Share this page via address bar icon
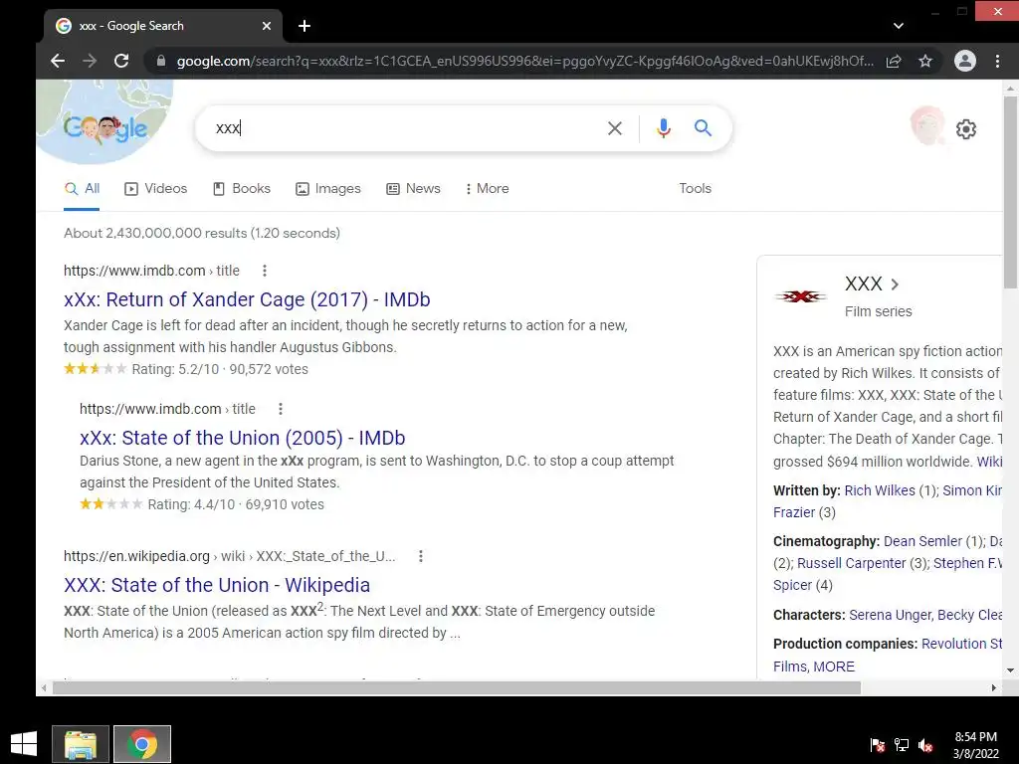Viewport: 1019px width, 764px height. tap(894, 61)
